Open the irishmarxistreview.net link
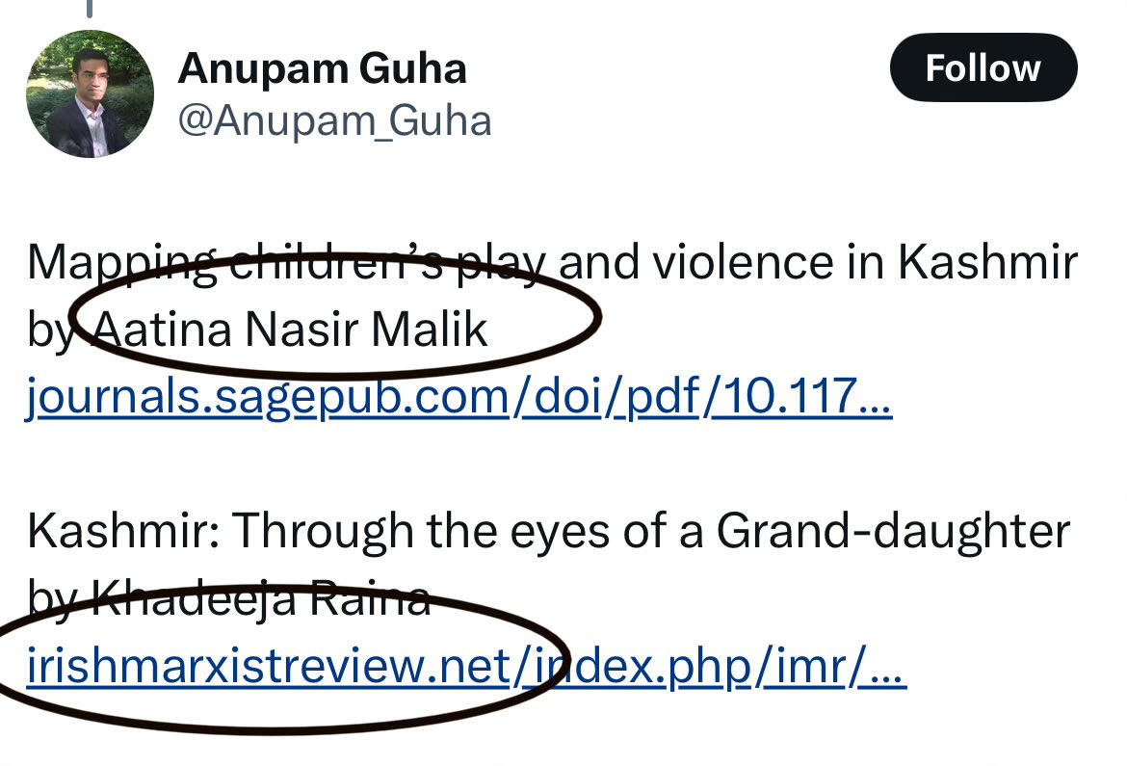The width and height of the screenshot is (1127, 766). point(466,668)
